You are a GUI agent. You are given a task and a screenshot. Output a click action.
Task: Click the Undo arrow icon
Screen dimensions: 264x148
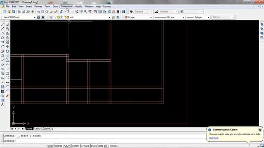(x=61, y=12)
